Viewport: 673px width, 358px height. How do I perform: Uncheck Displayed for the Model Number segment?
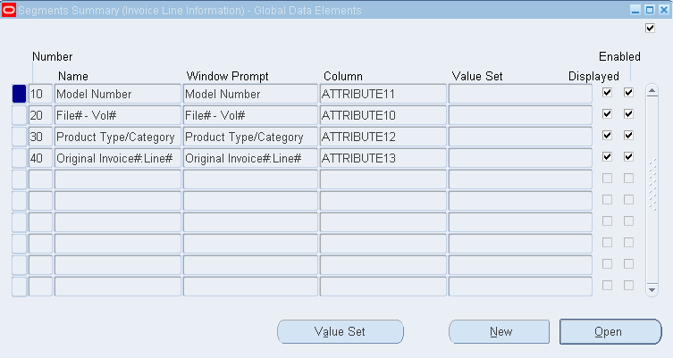608,93
